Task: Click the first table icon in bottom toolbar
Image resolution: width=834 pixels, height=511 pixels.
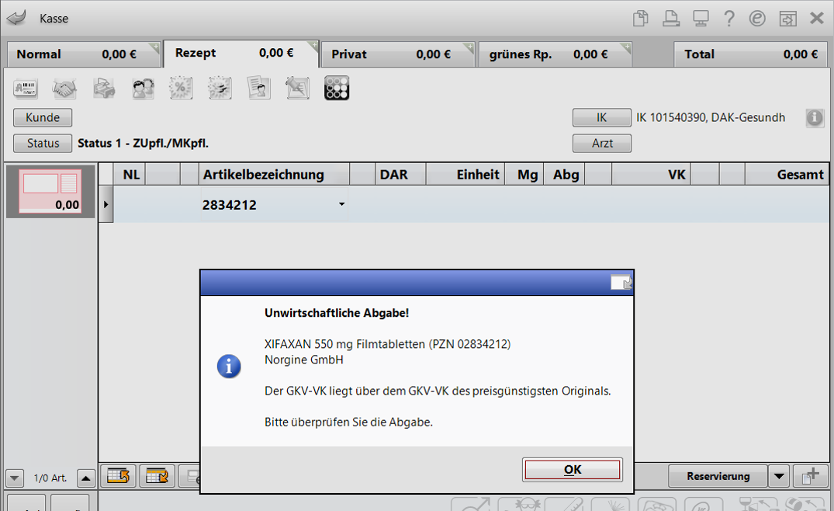Action: point(118,475)
